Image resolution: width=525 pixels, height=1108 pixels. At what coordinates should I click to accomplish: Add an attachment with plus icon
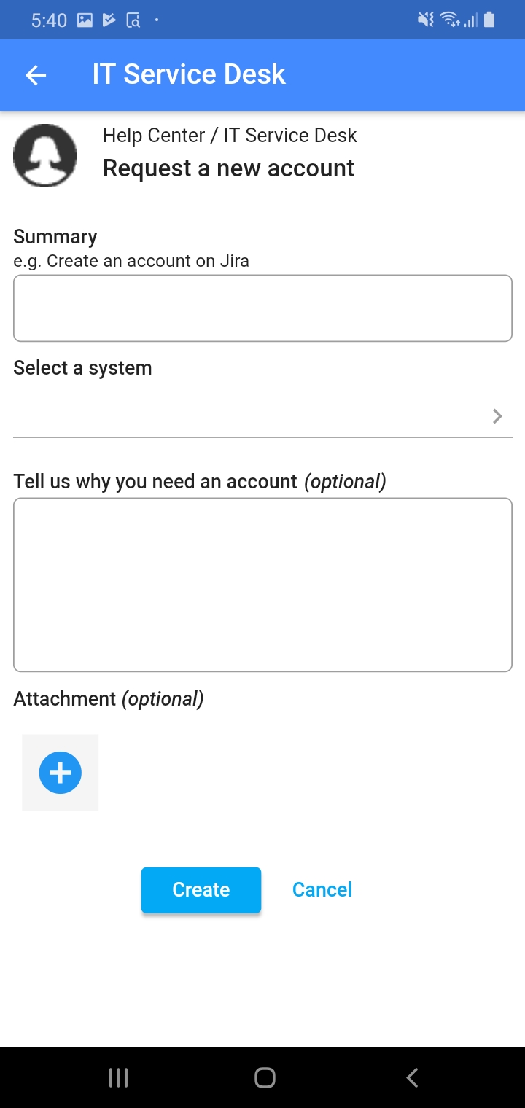[x=61, y=773]
